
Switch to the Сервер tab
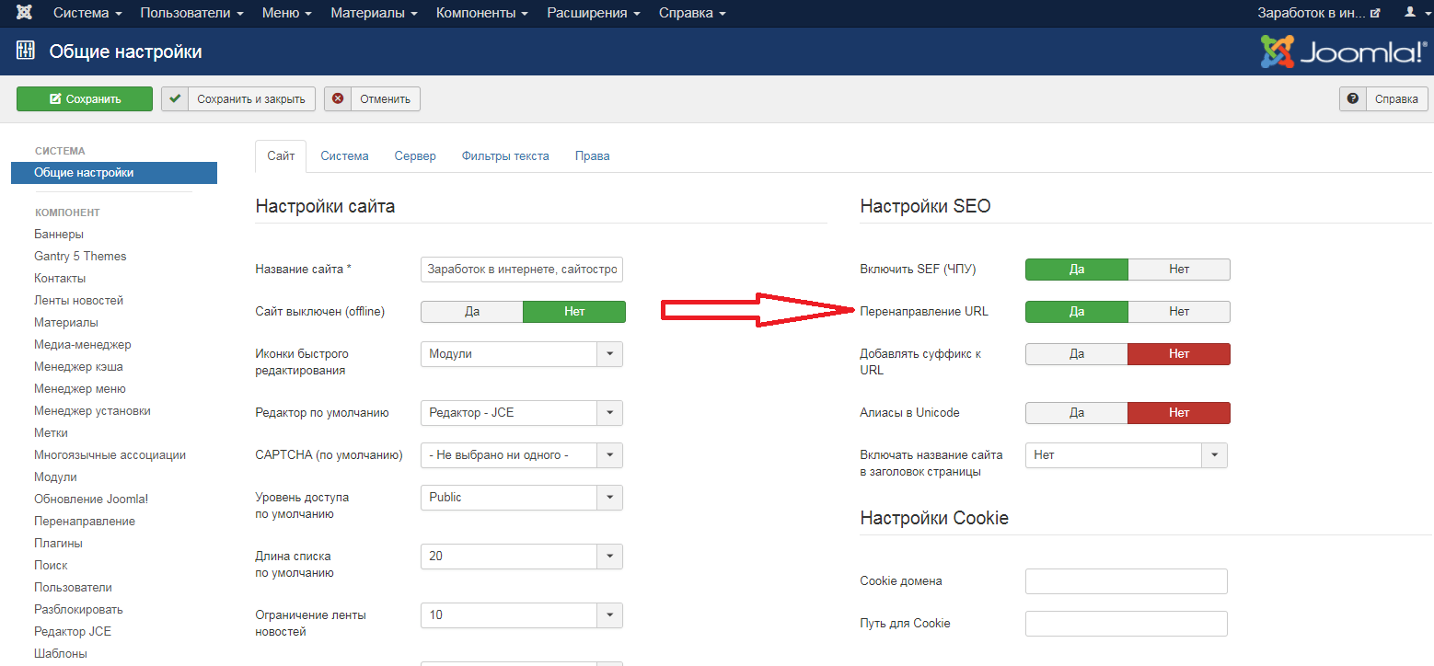pyautogui.click(x=414, y=155)
